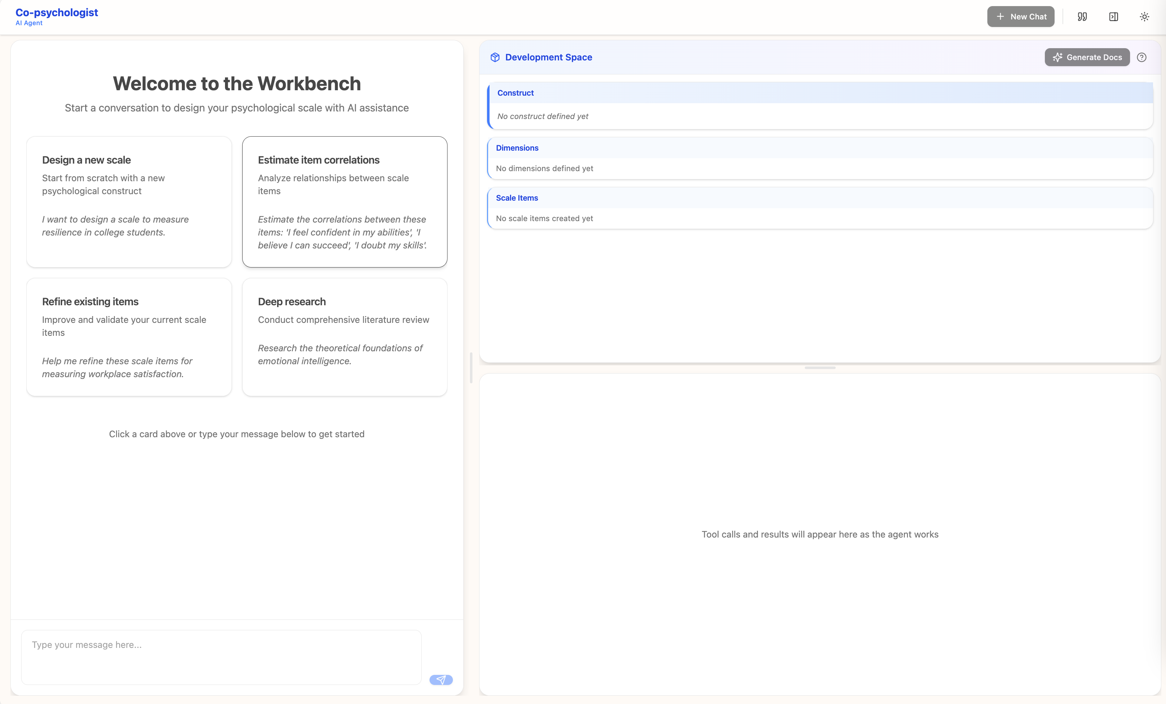
Task: Click the quotation marks citations icon
Action: click(x=1082, y=17)
